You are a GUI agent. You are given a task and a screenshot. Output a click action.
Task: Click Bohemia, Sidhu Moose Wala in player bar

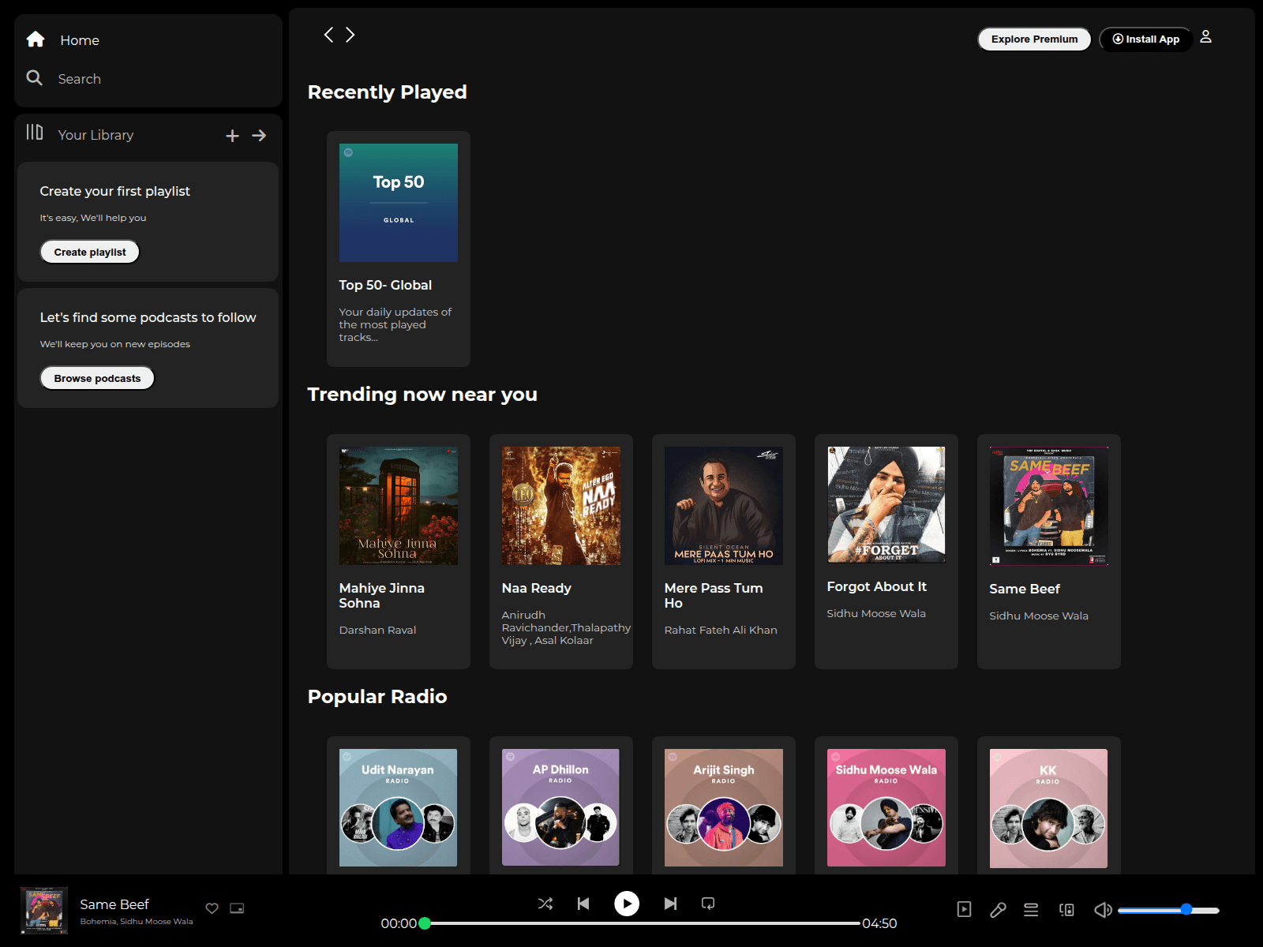pos(137,921)
